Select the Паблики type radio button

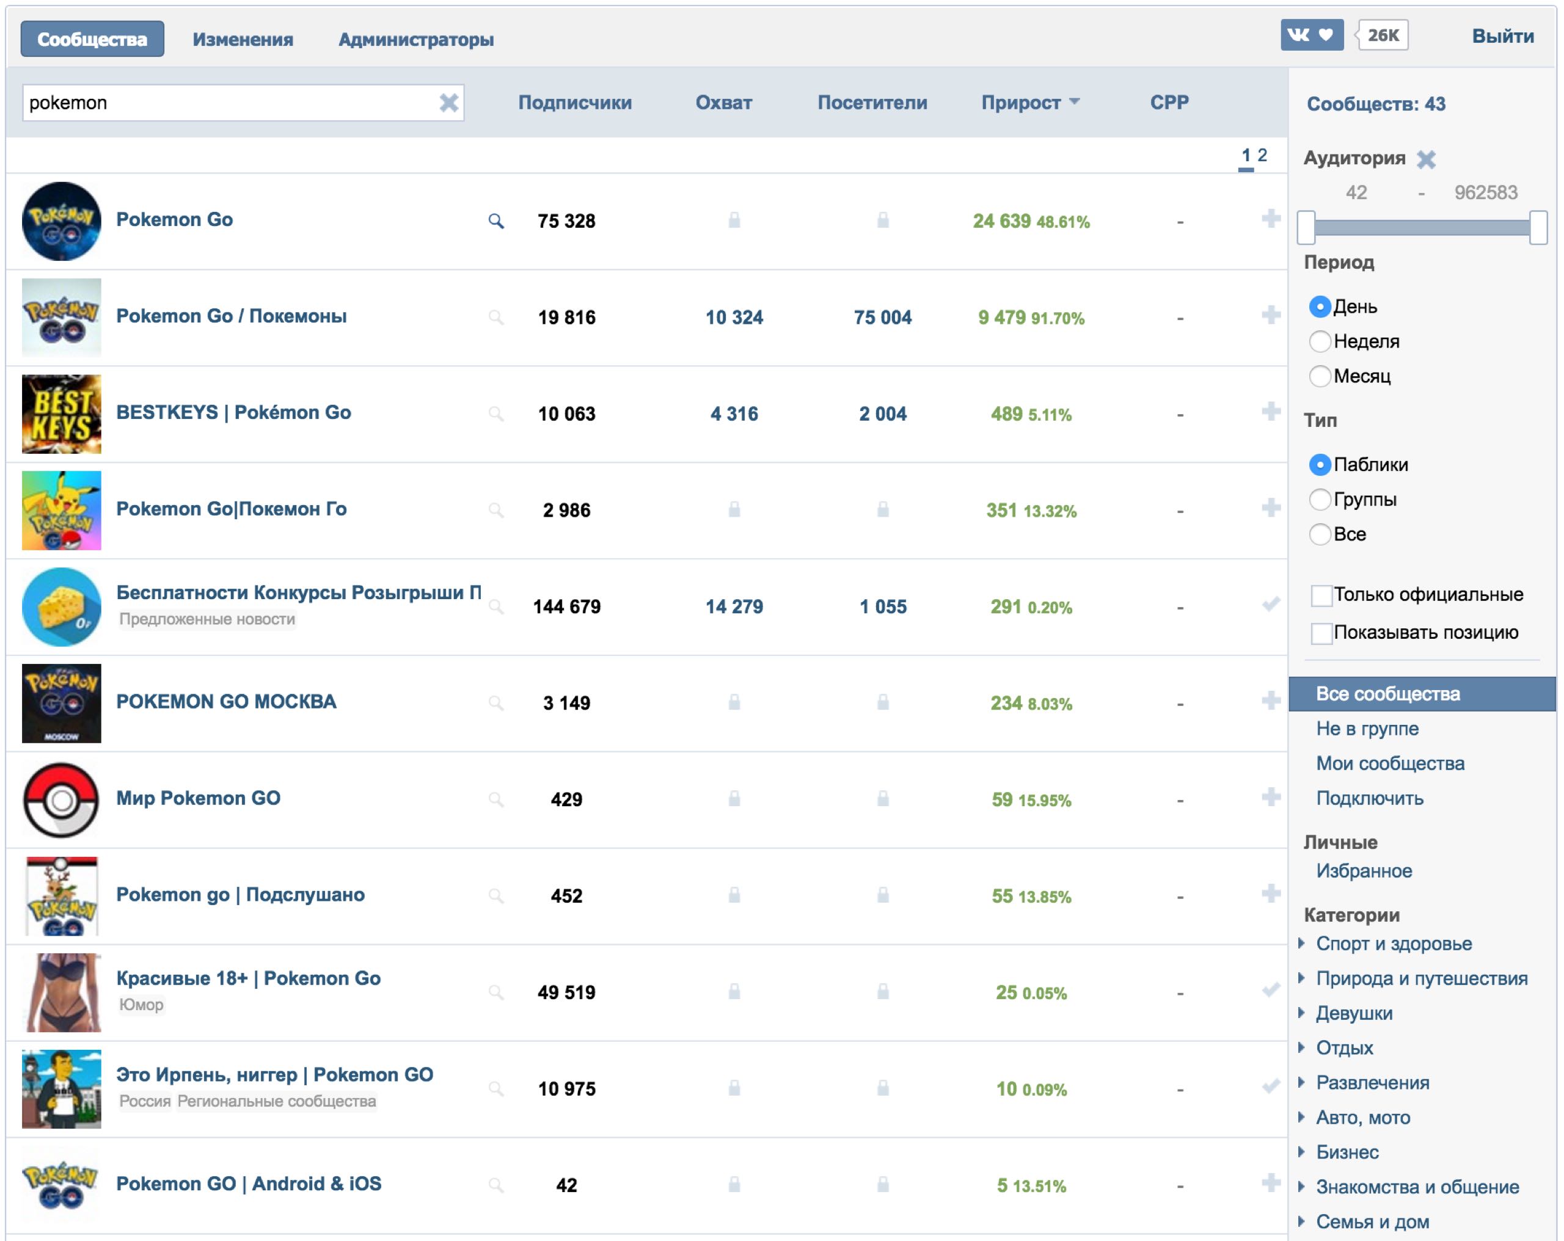(x=1320, y=464)
